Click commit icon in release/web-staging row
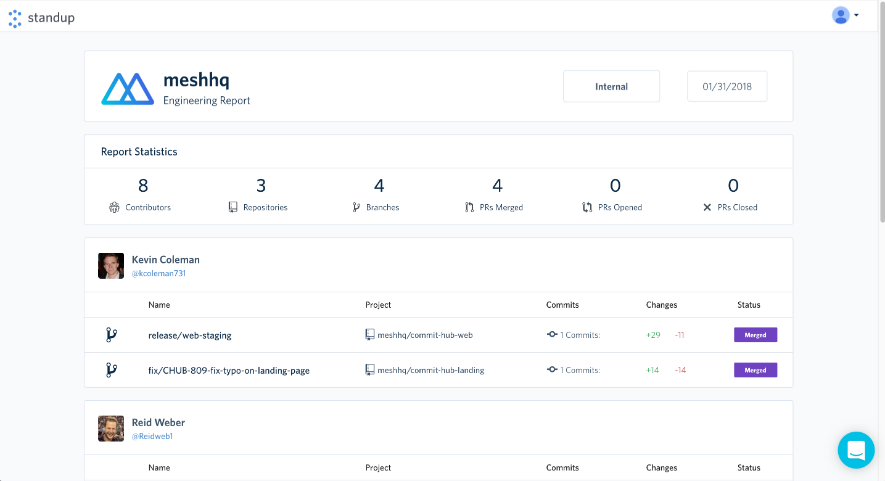This screenshot has width=885, height=481. pos(552,334)
